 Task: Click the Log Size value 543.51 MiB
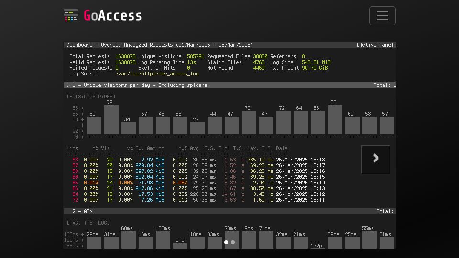click(316, 62)
